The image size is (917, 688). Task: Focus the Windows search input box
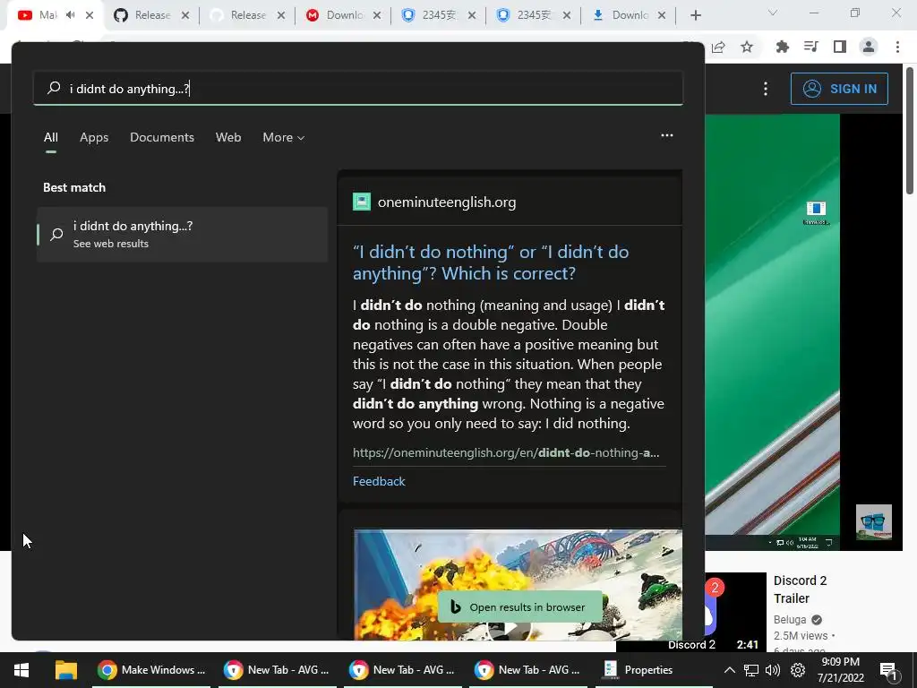pos(358,89)
